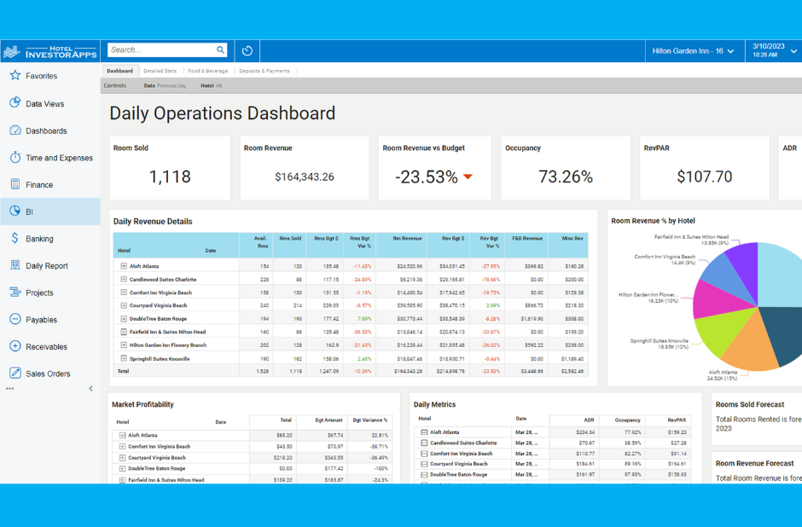The image size is (802, 527).
Task: Open Daily Report building icon
Action: [x=15, y=265]
